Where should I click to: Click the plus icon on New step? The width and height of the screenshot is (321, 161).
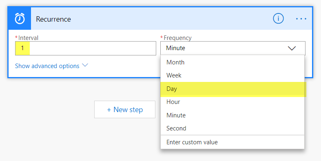[109, 110]
